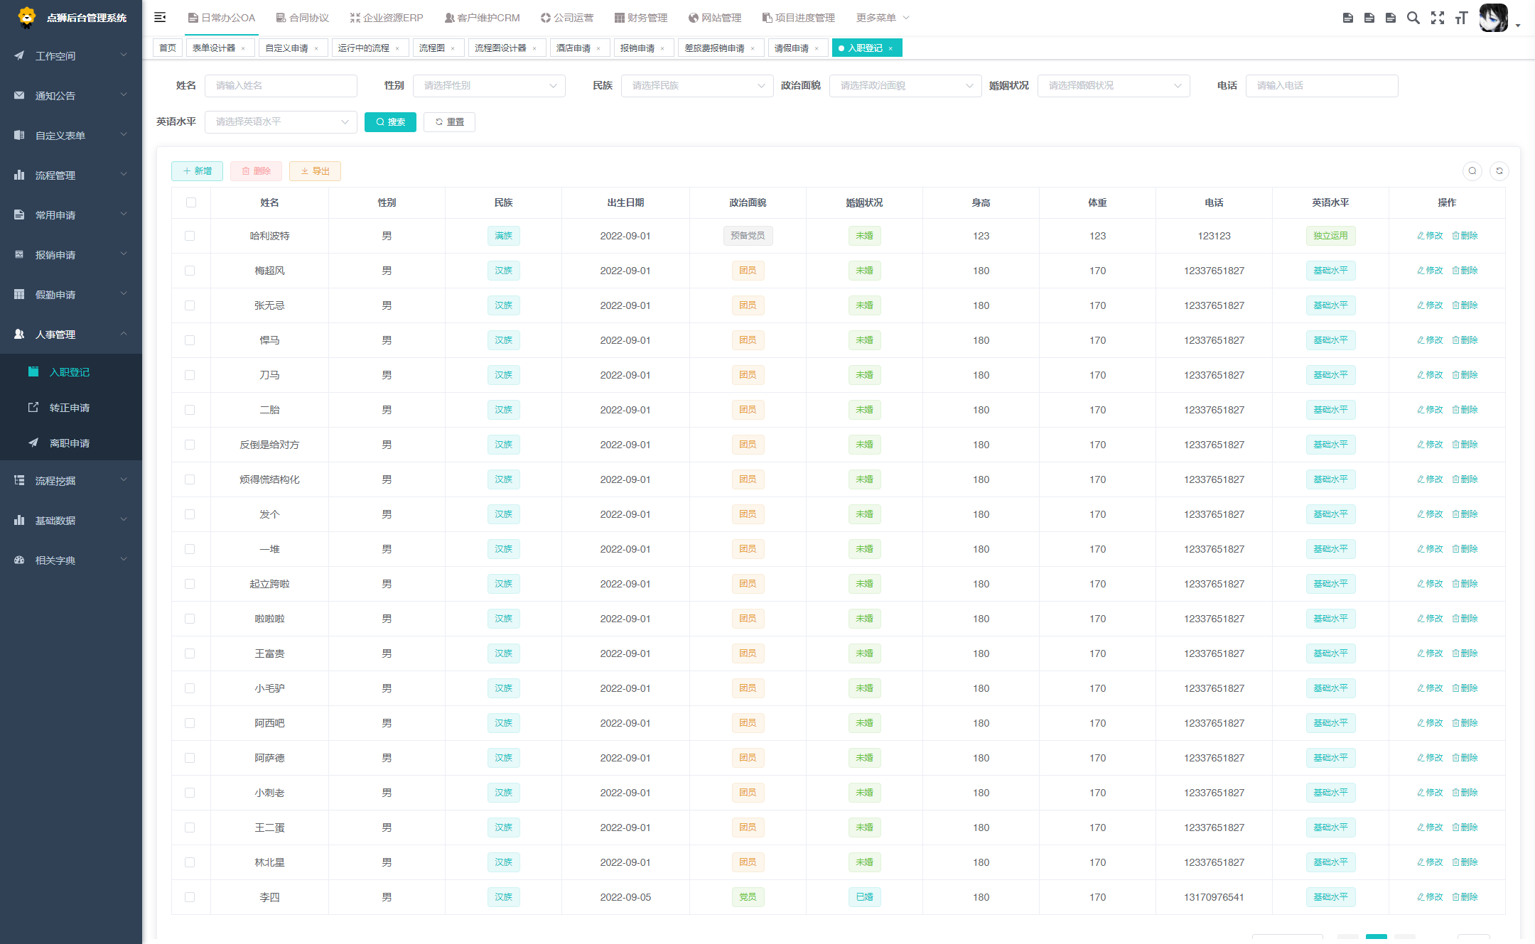Open 转正申请 sidebar item
This screenshot has width=1535, height=944.
pos(69,408)
